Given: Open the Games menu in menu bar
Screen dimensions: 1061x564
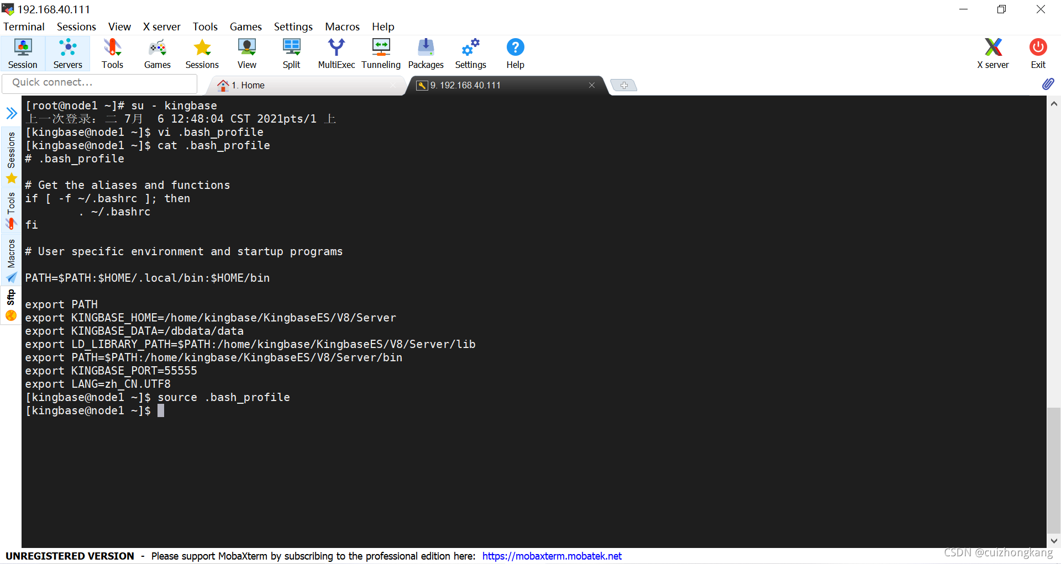Looking at the screenshot, I should 245,27.
